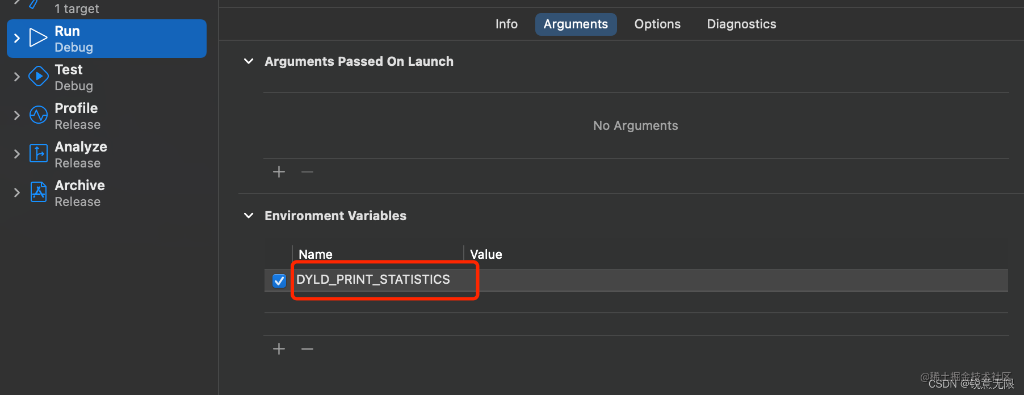Add new environment variable with plus
Screen dimensions: 1024x395
279,349
